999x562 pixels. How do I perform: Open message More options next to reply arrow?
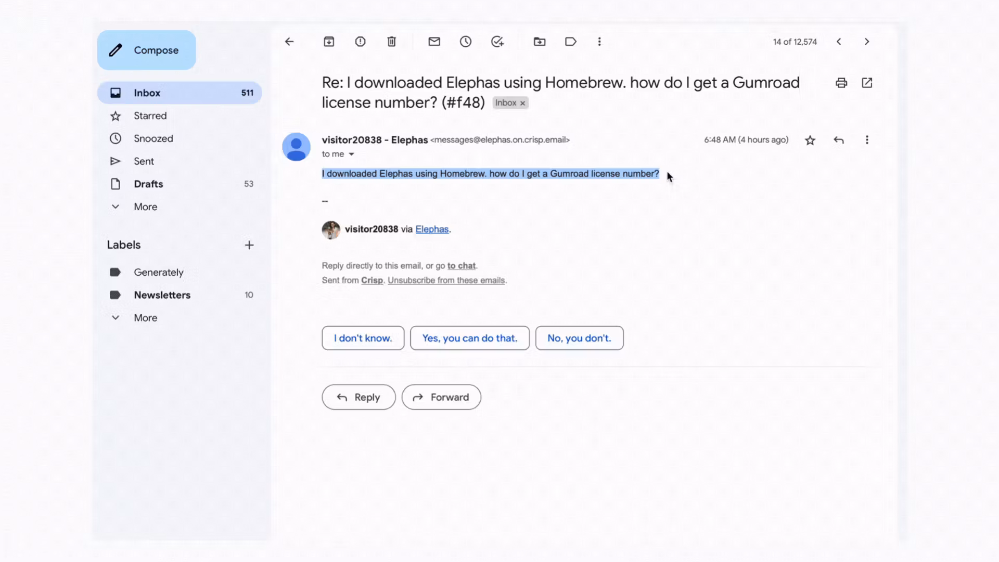[x=867, y=140]
